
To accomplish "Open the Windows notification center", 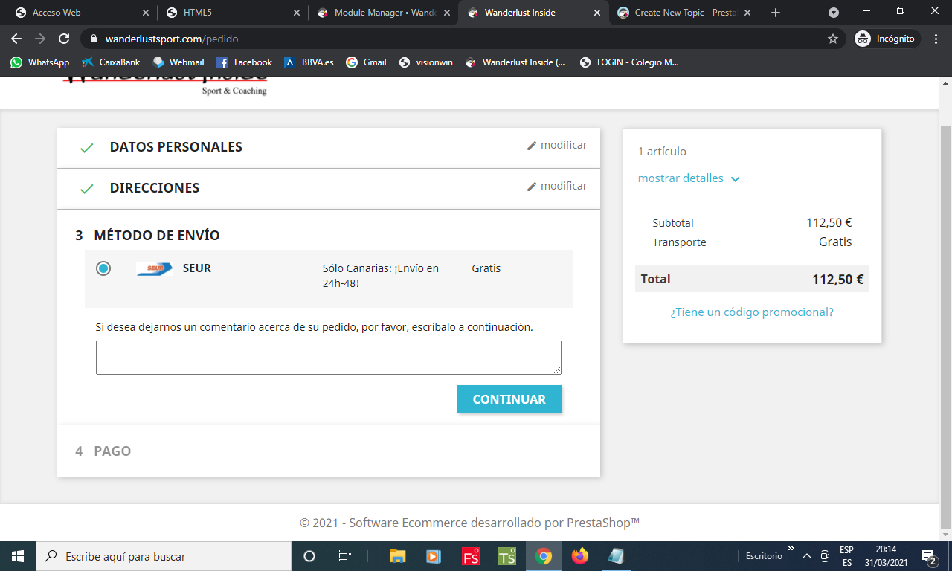I will click(928, 556).
